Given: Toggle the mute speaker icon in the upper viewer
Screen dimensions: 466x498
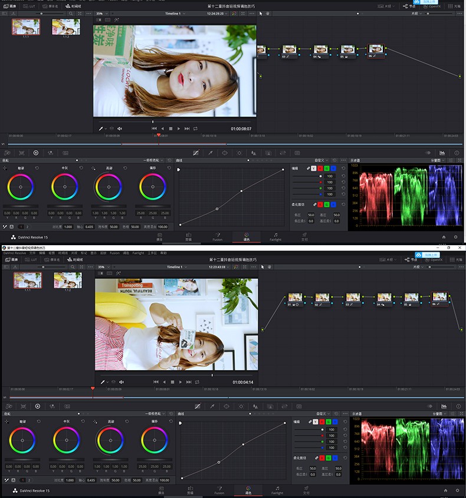Looking at the screenshot, I should point(120,128).
